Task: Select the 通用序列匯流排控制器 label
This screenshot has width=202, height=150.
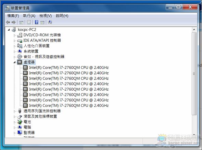Action: 42,111
